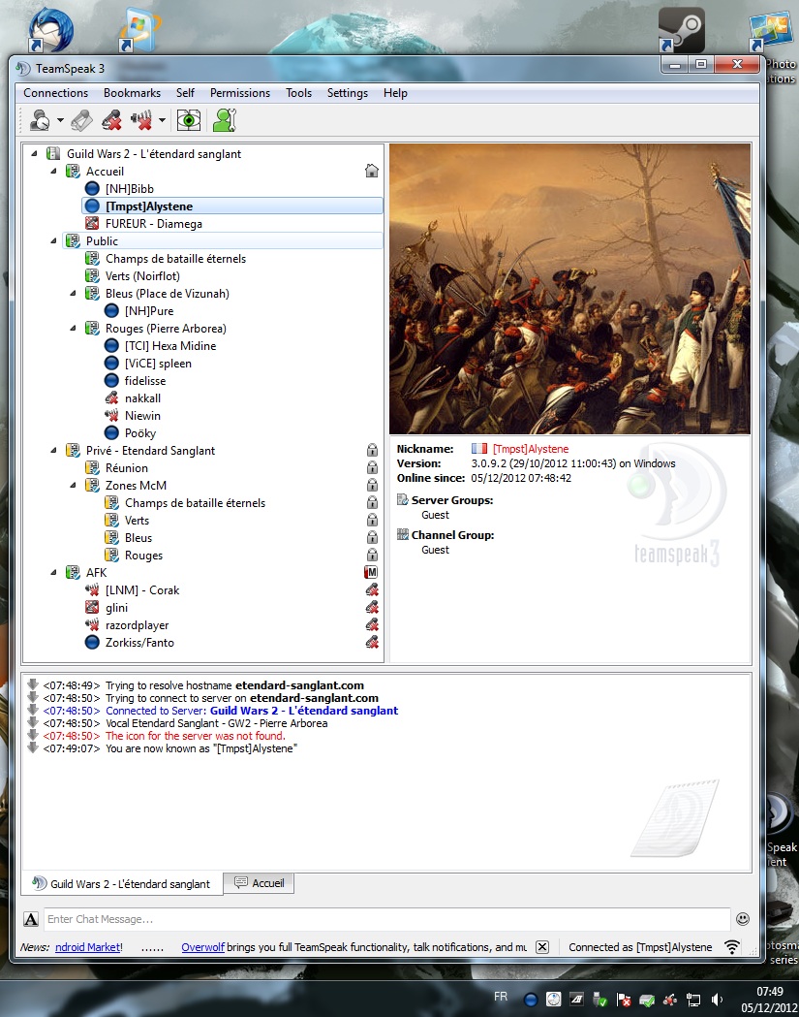Click the connection status wifi icon
The image size is (799, 1017).
[731, 947]
